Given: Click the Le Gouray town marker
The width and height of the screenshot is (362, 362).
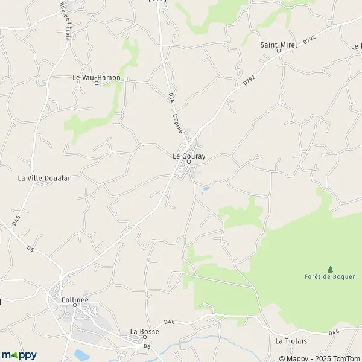Looking at the screenshot, I should tap(189, 162).
